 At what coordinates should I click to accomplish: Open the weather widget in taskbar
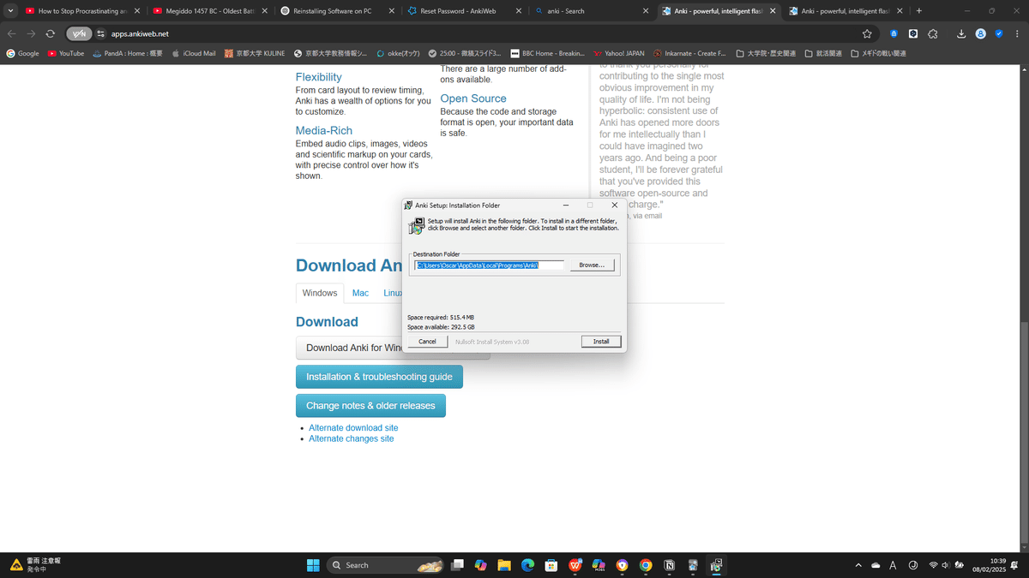(34, 565)
